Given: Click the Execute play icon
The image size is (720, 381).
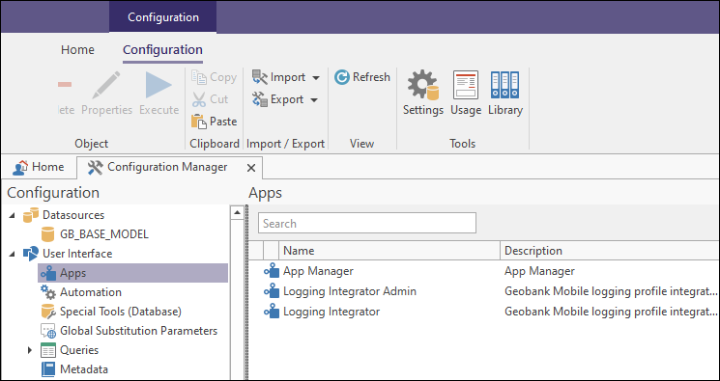Looking at the screenshot, I should [158, 85].
